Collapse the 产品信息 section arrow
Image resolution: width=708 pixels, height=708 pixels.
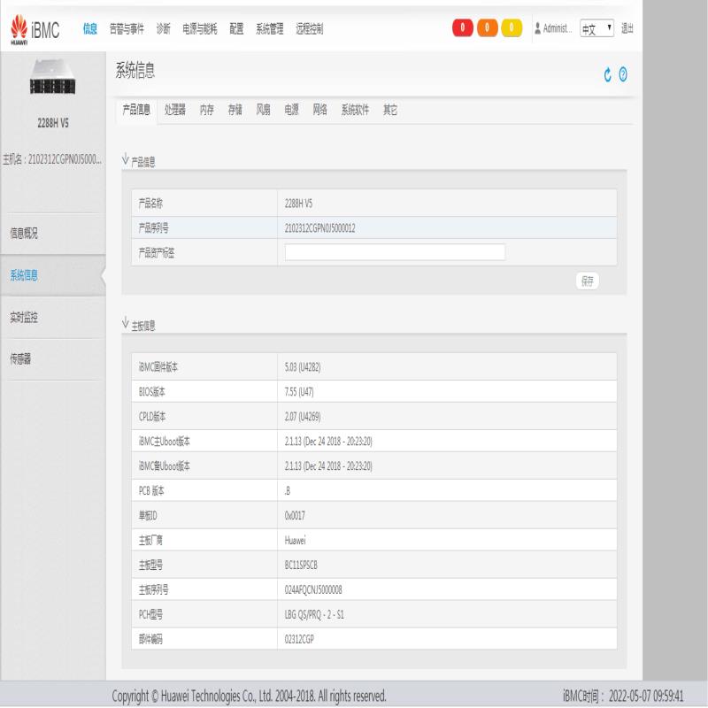(x=126, y=159)
